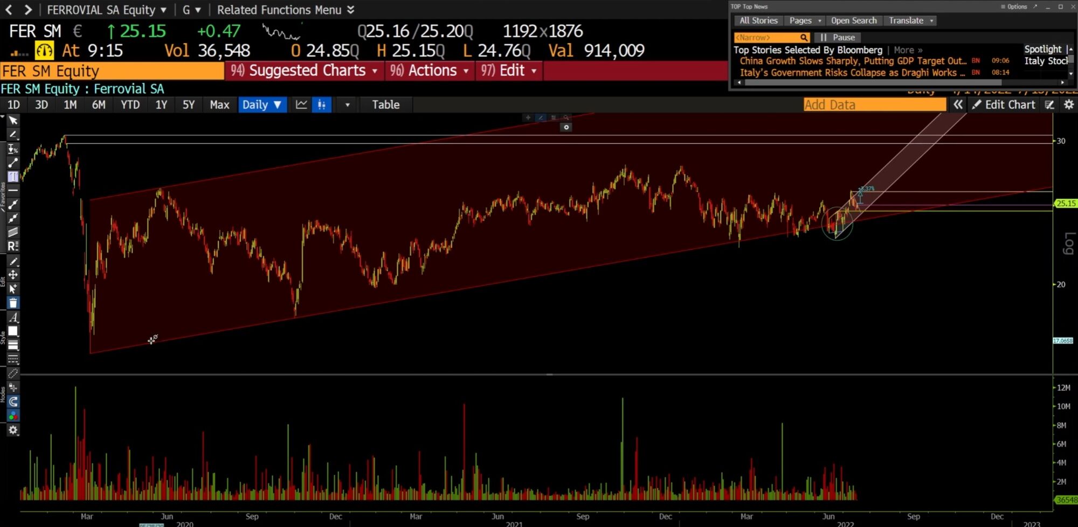The image size is (1078, 527).
Task: Select the horizontal line tool
Action: (13, 190)
